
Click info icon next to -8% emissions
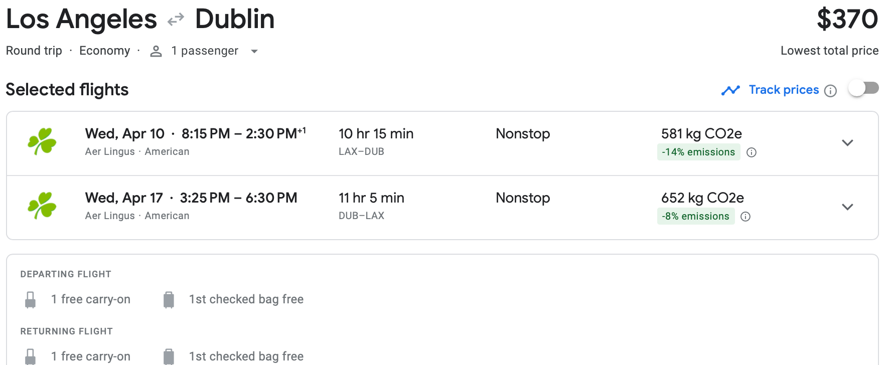(746, 217)
